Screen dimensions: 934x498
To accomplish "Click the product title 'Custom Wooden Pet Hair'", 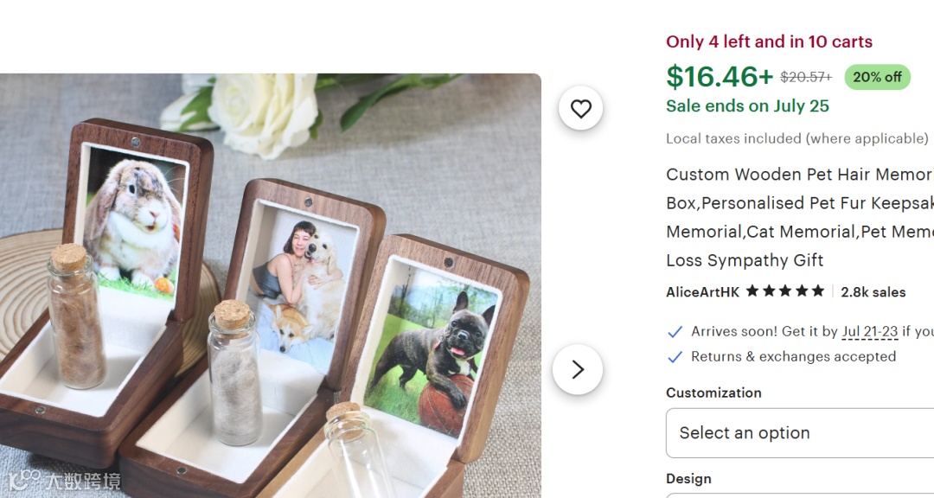I will pyautogui.click(x=800, y=217).
